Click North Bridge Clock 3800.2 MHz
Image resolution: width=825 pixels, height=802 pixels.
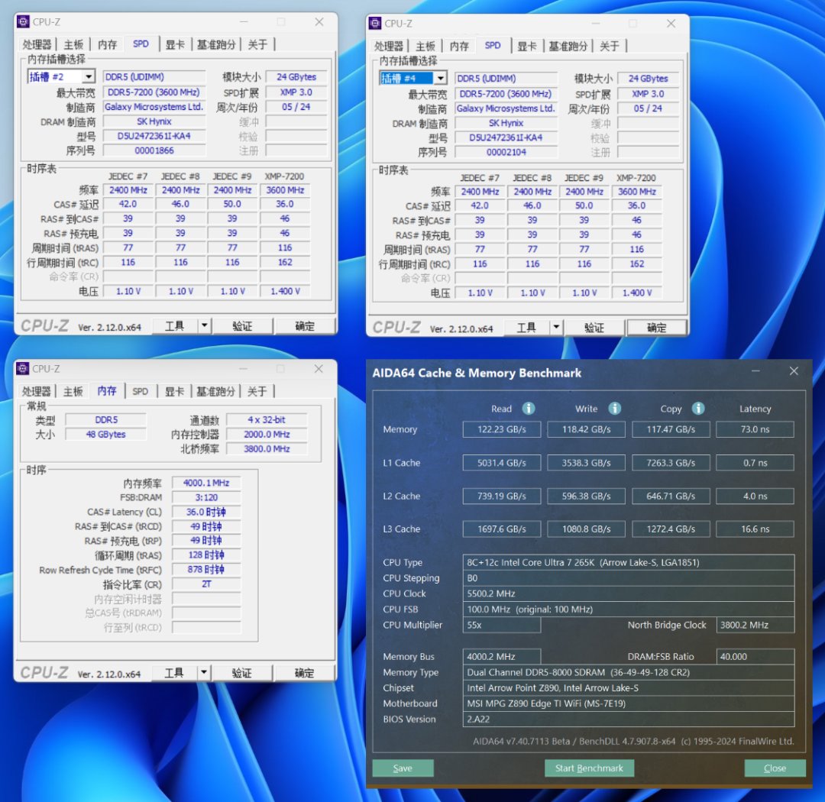point(755,626)
